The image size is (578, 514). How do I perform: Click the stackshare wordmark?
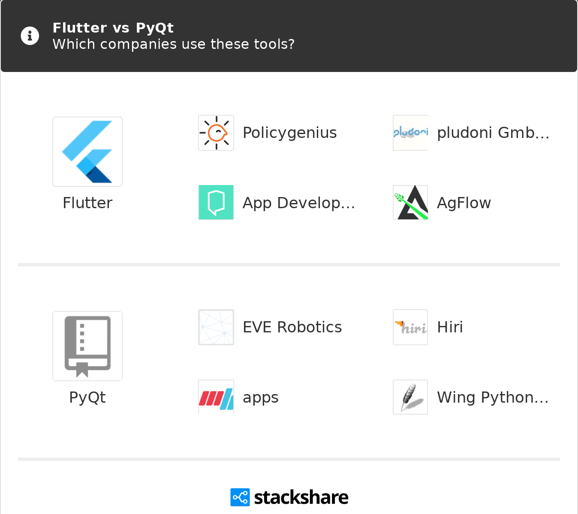pos(301,497)
